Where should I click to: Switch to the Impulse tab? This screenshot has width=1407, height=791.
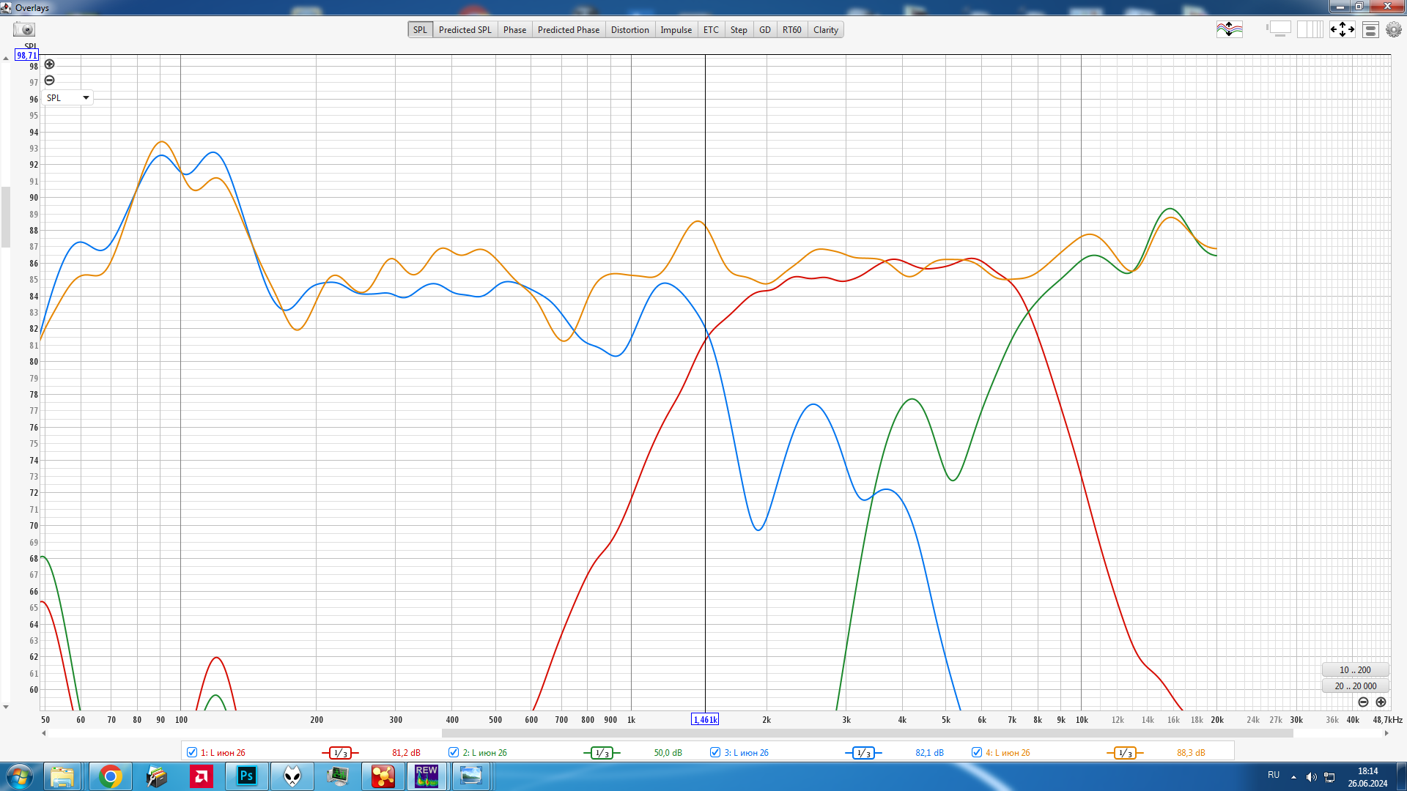click(676, 30)
